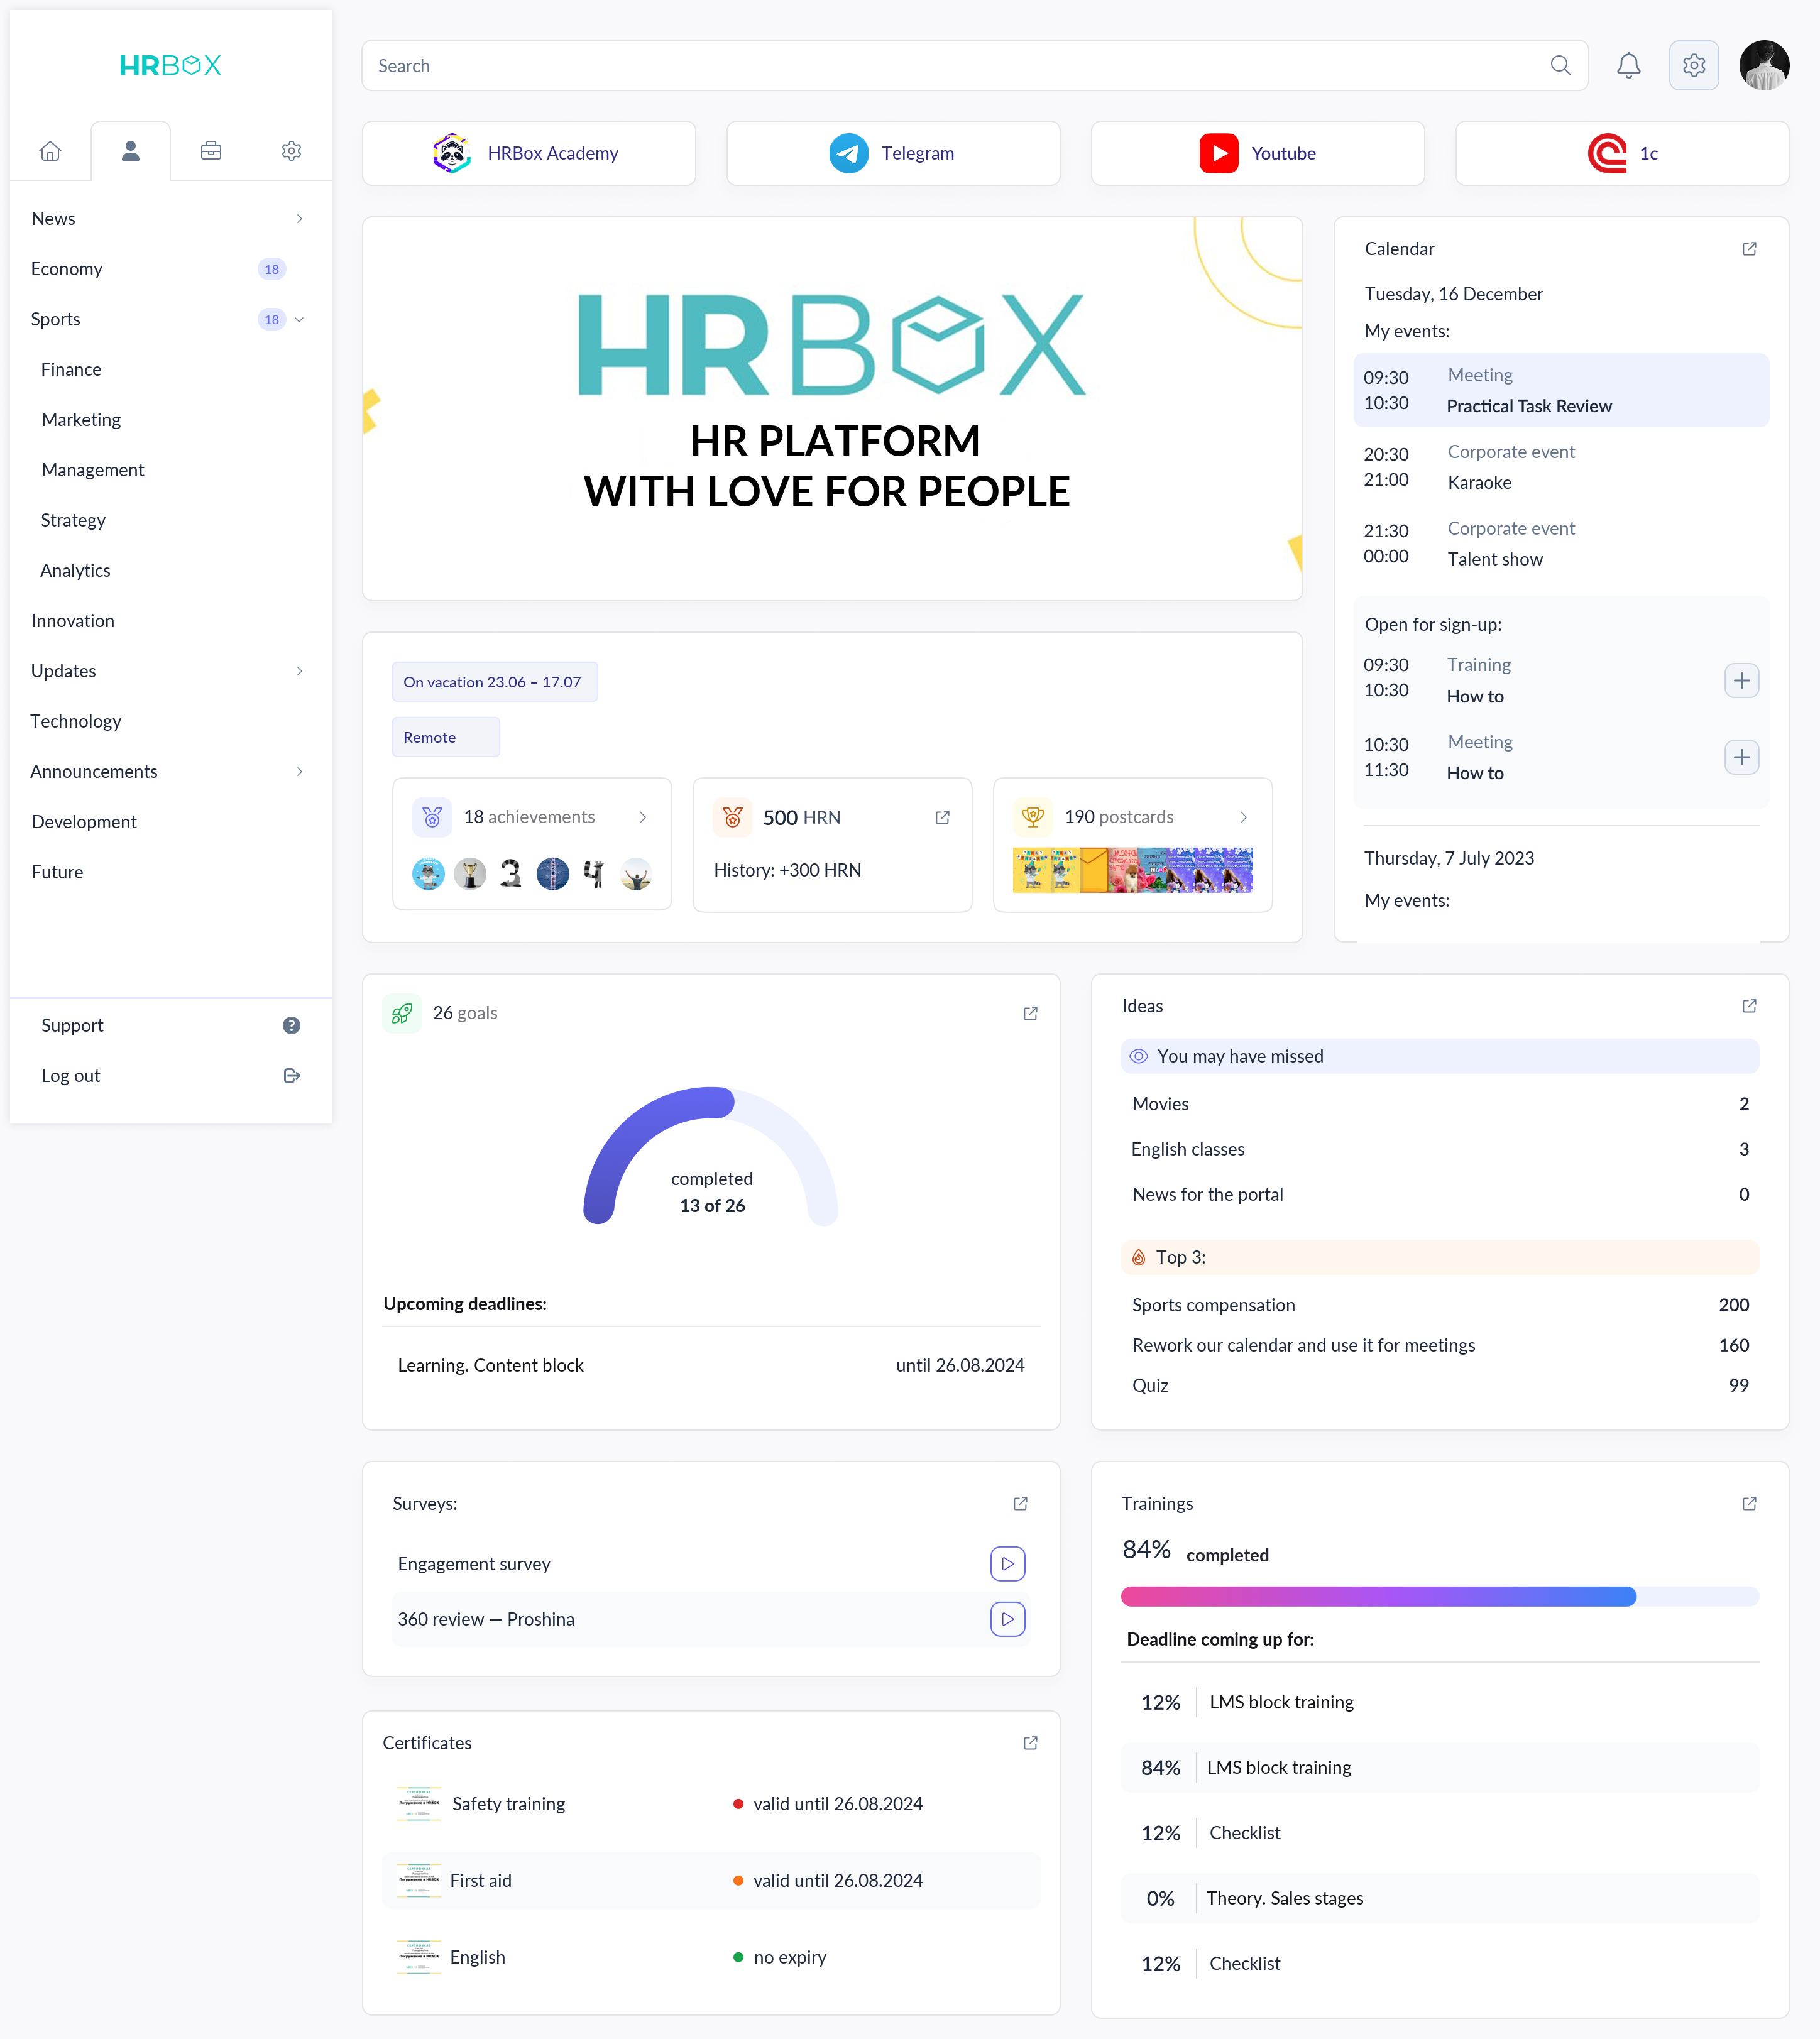Viewport: 1820px width, 2039px height.
Task: Switch to the briefcase sidebar tab
Action: (211, 151)
